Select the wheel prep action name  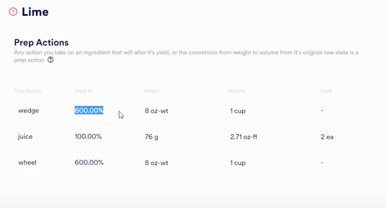pos(27,163)
